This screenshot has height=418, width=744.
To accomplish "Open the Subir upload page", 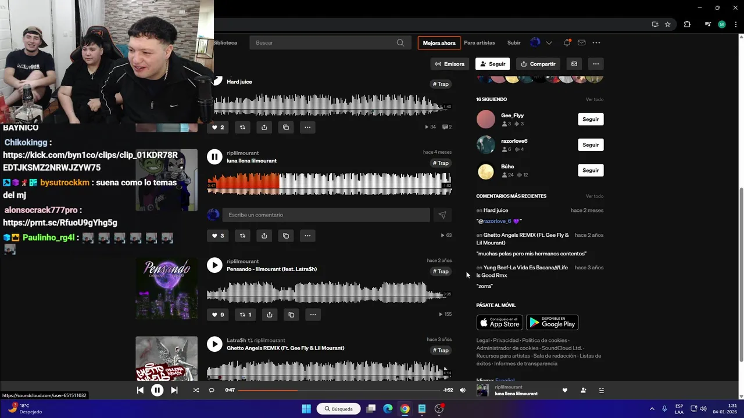I will coord(514,43).
